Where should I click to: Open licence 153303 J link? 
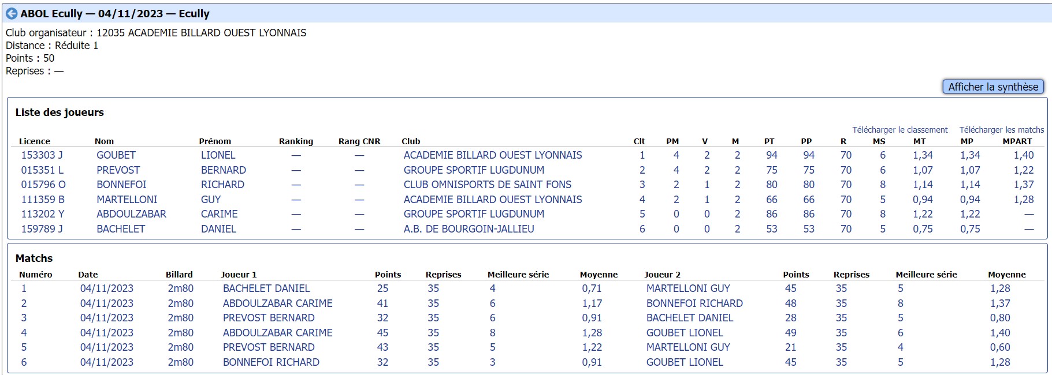[42, 155]
